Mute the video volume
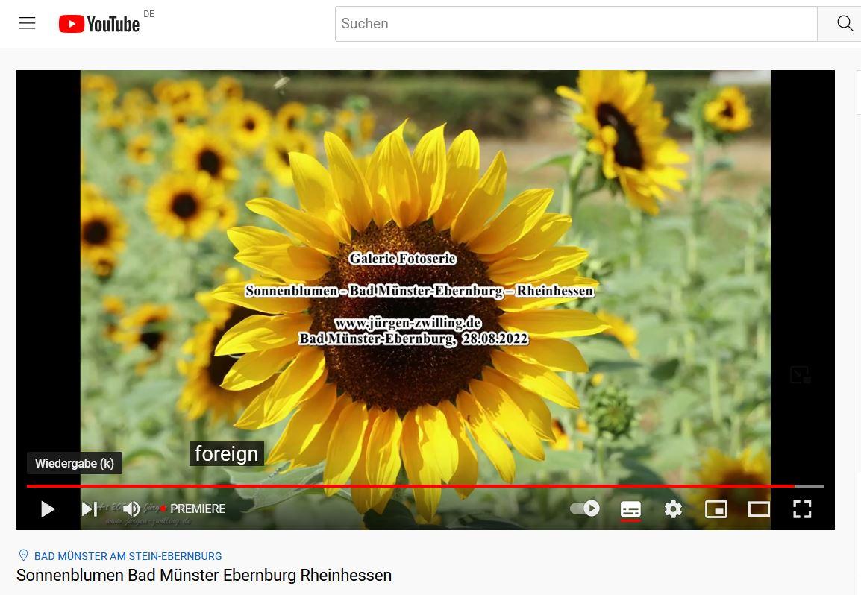861x595 pixels. [131, 509]
